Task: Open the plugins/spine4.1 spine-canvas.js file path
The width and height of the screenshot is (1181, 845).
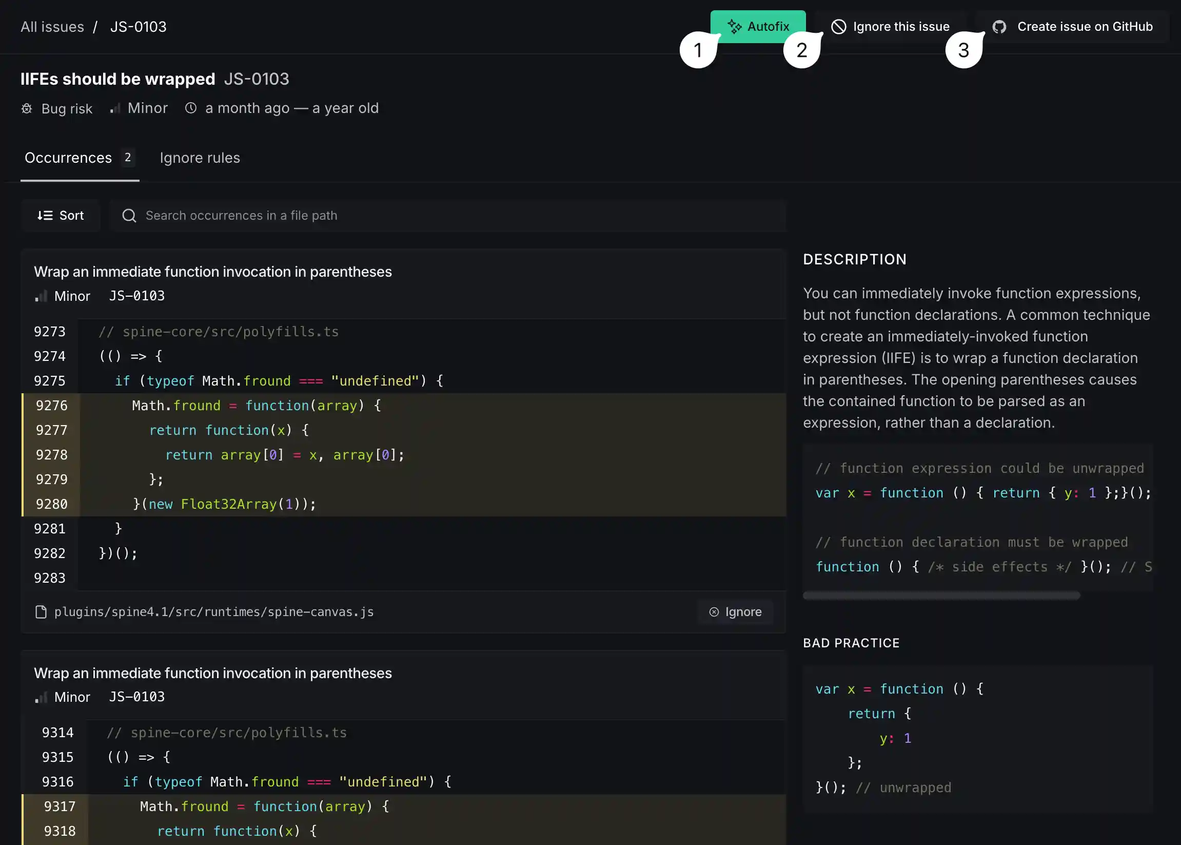Action: (x=214, y=612)
